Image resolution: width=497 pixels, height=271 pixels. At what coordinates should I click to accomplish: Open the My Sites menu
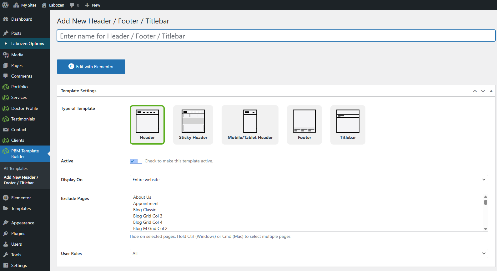(x=25, y=5)
